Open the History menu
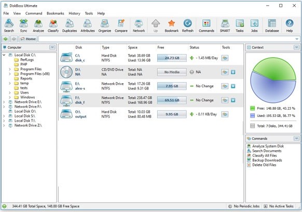Viewport: 302px width, 212px height. coord(74,14)
